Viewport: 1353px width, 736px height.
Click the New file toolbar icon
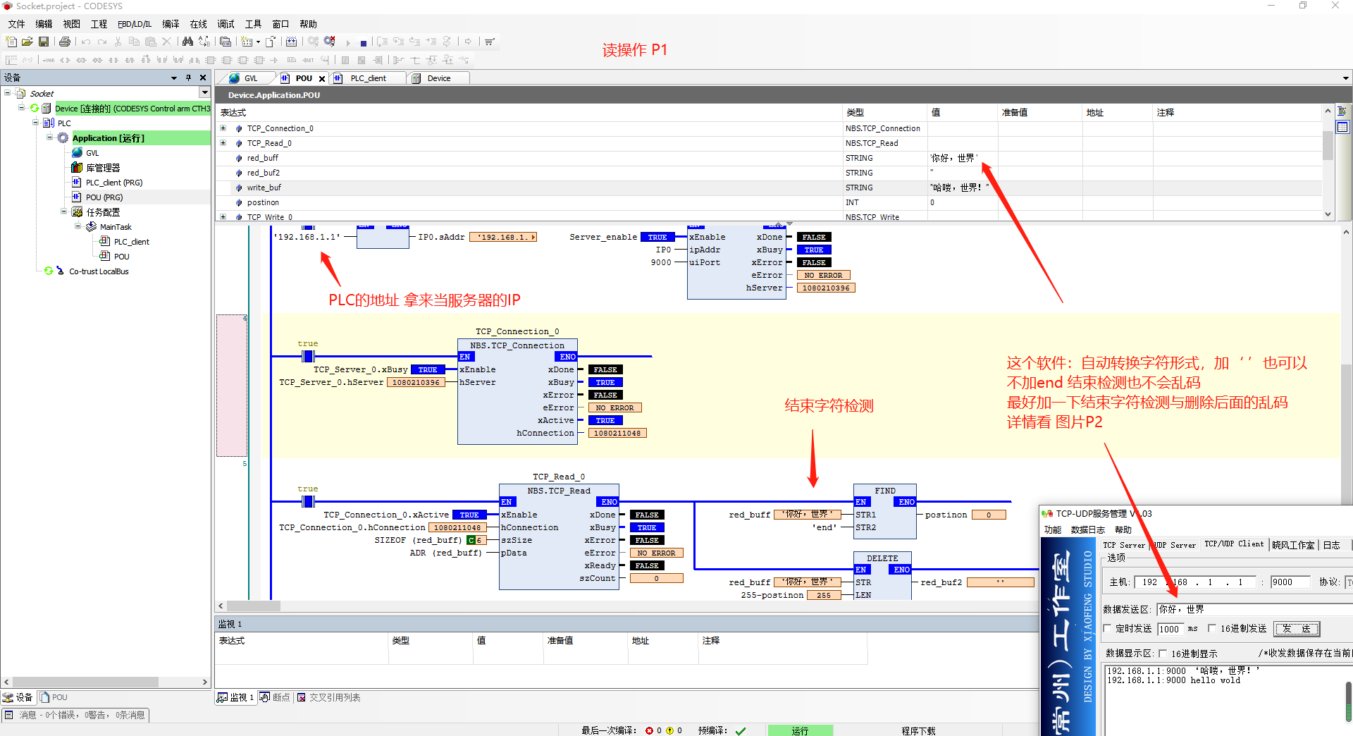coord(11,42)
